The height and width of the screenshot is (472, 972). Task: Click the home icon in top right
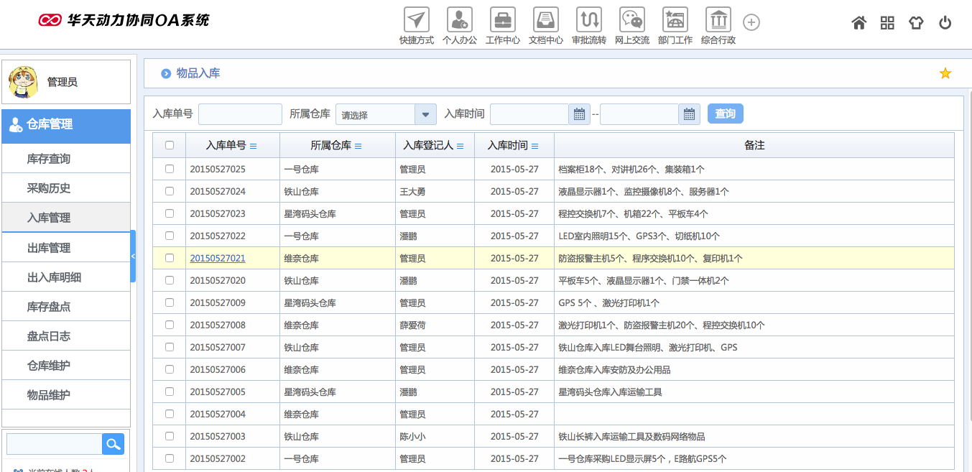click(858, 23)
